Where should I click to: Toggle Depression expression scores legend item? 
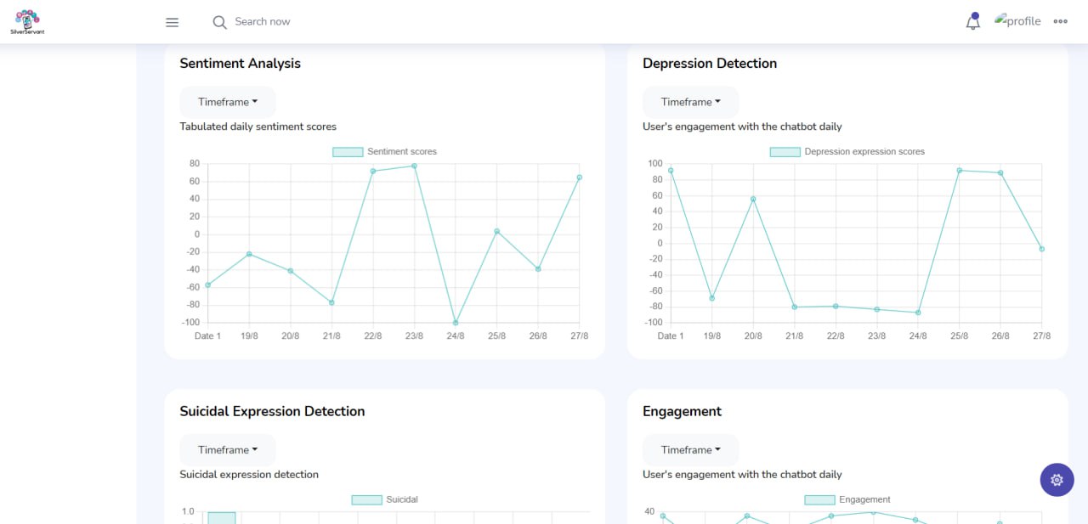pos(847,152)
